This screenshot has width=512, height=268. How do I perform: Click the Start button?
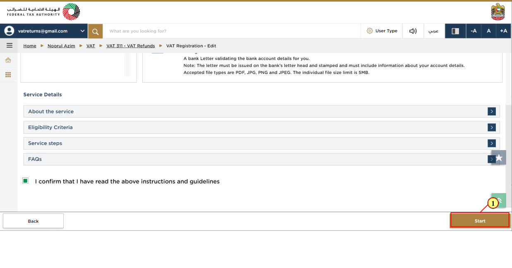(480, 220)
